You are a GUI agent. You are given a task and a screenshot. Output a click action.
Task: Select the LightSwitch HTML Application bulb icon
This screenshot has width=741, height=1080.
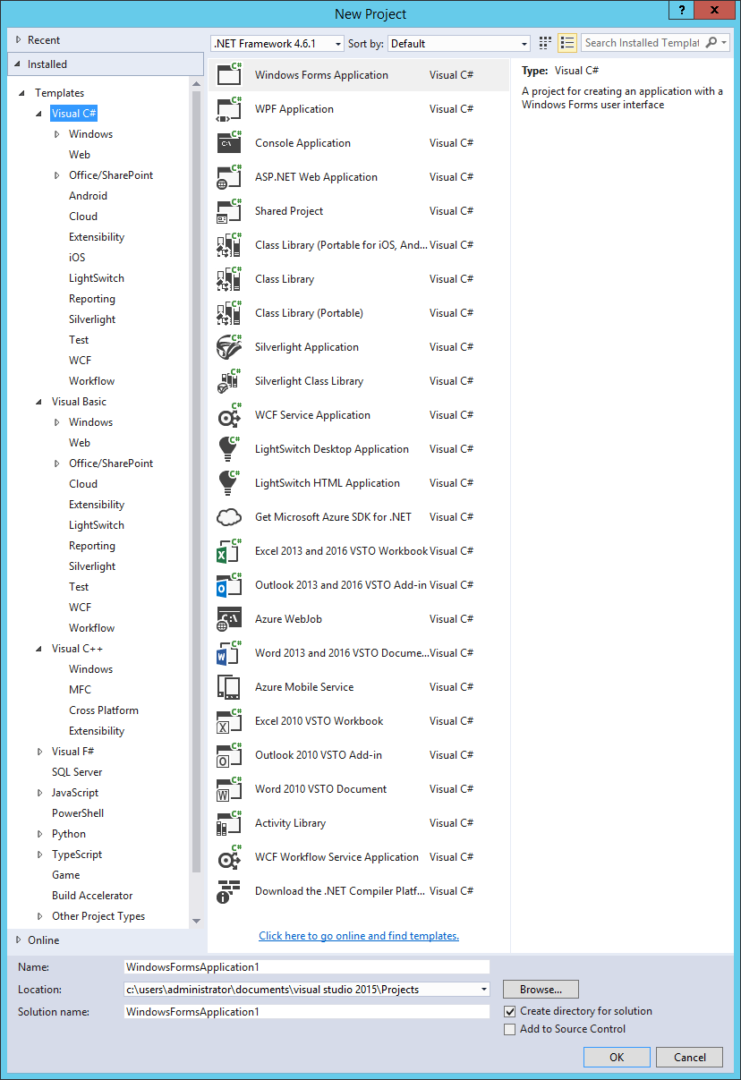229,483
